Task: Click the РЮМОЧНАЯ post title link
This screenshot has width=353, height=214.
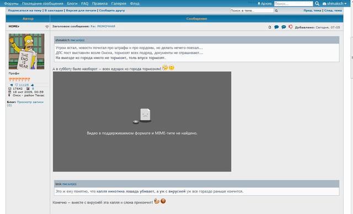Action: [x=106, y=26]
